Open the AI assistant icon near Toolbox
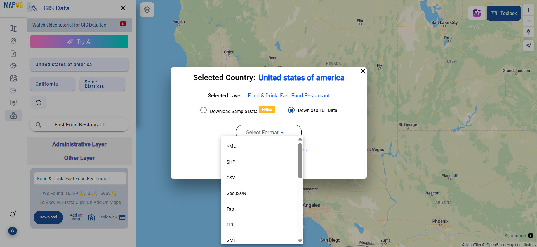 (x=476, y=13)
